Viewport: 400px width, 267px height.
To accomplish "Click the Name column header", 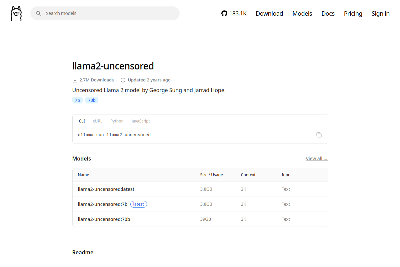I will (x=84, y=175).
